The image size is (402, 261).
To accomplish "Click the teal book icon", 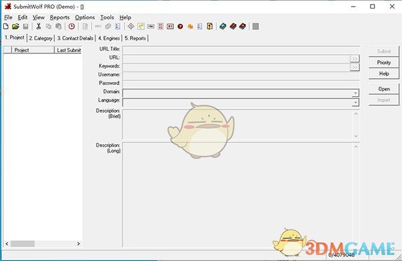I will 223,26.
